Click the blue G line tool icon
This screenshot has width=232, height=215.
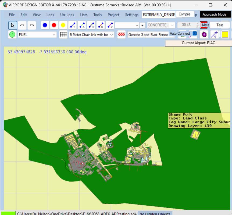point(215,35)
